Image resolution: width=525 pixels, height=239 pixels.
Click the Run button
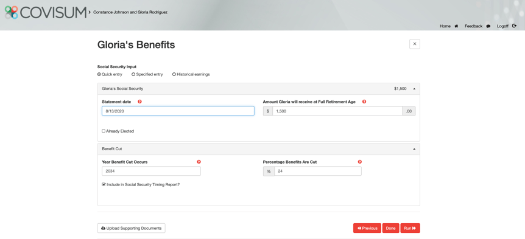[410, 228]
